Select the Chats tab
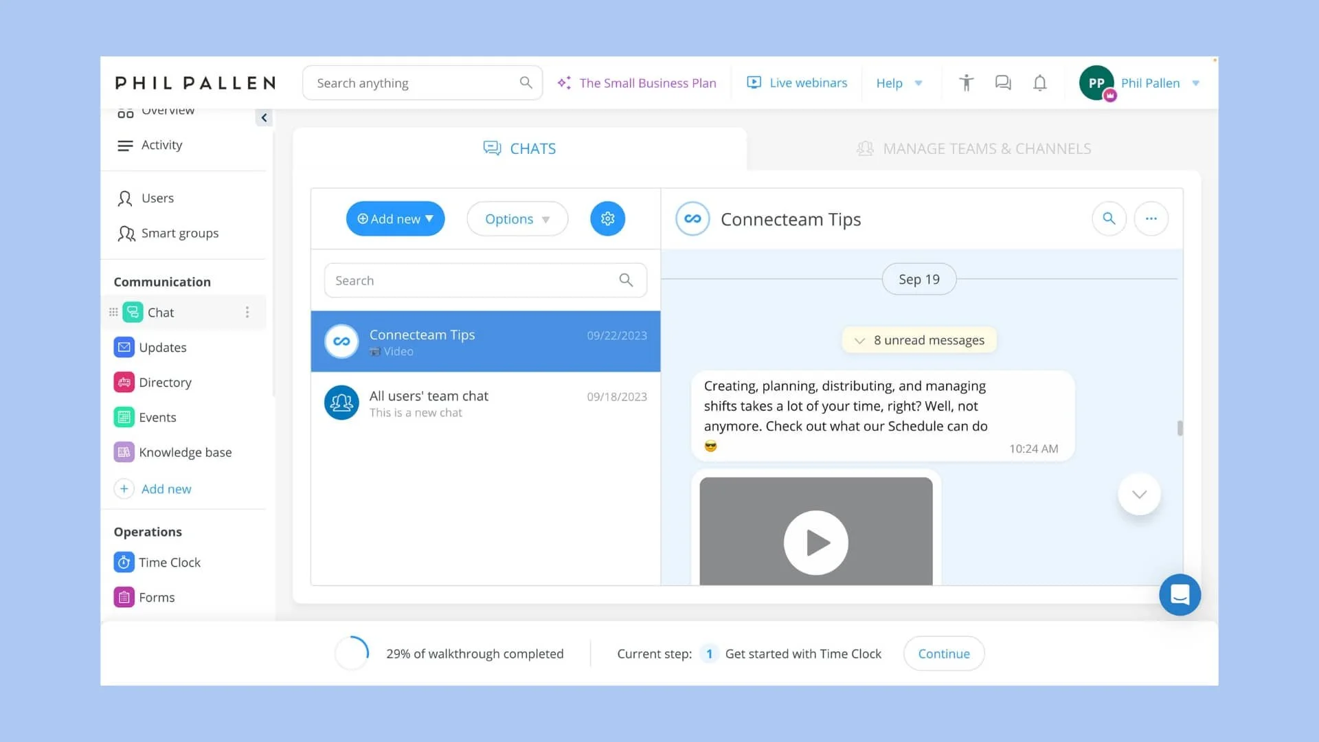Viewport: 1319px width, 742px height. point(519,148)
